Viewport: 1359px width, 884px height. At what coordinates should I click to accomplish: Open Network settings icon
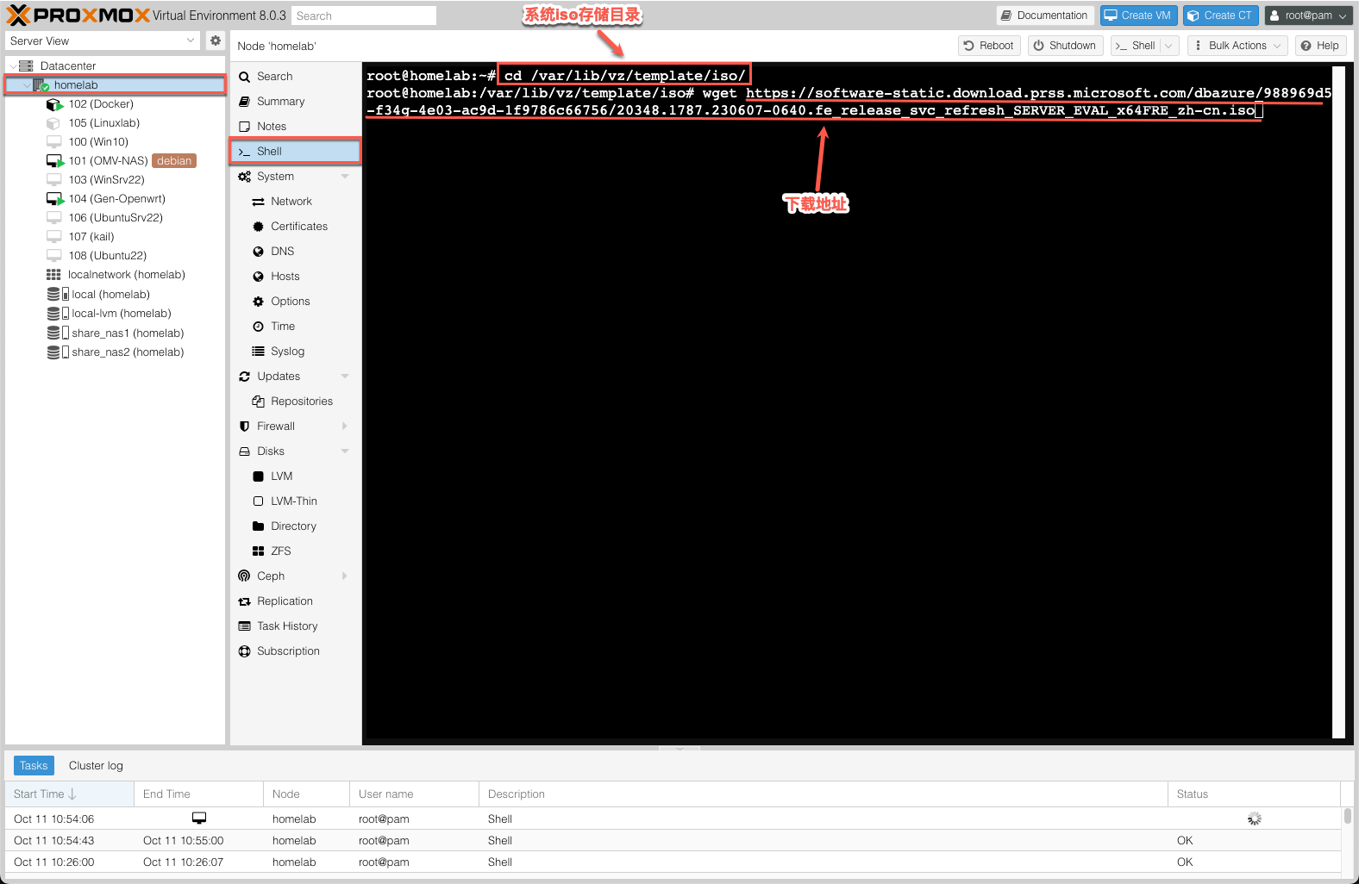click(x=258, y=202)
